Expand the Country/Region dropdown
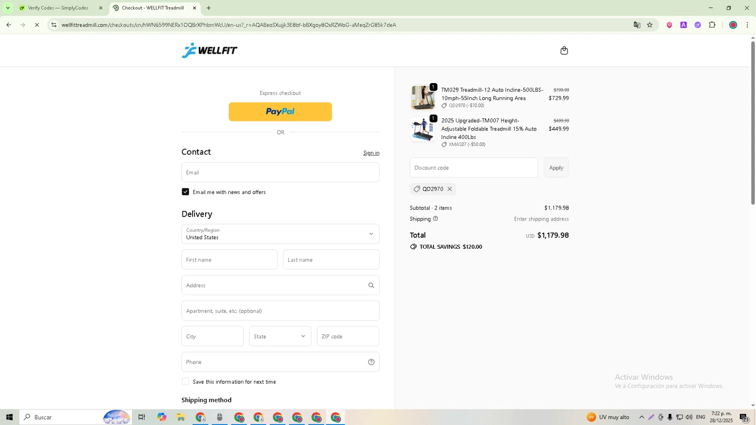756x425 pixels. [280, 234]
